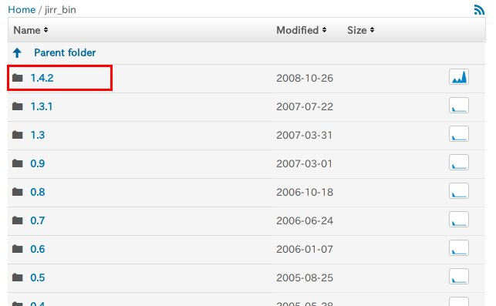View download stats chart for 0.7

pos(459,220)
